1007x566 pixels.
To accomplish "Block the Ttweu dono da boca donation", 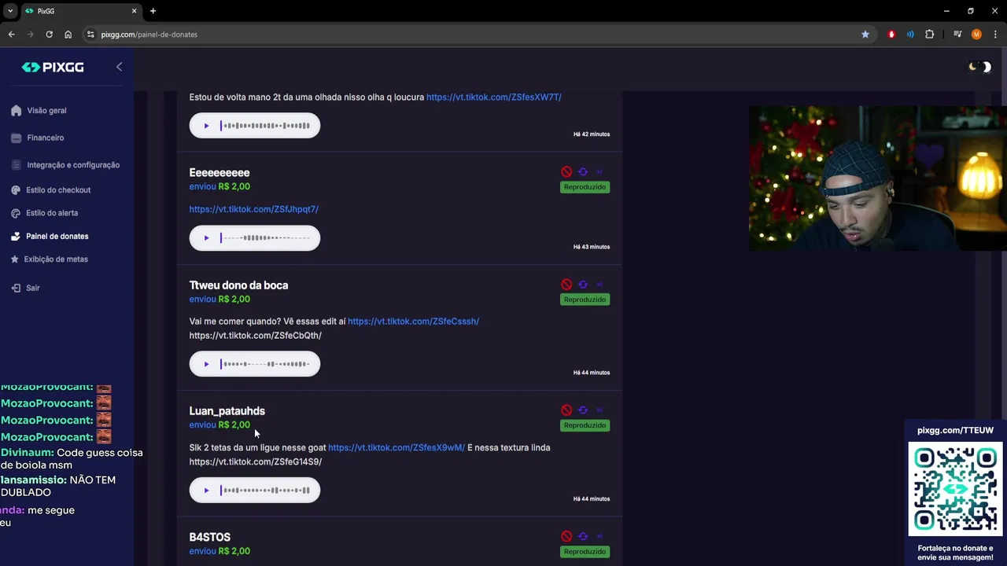I will [x=566, y=284].
